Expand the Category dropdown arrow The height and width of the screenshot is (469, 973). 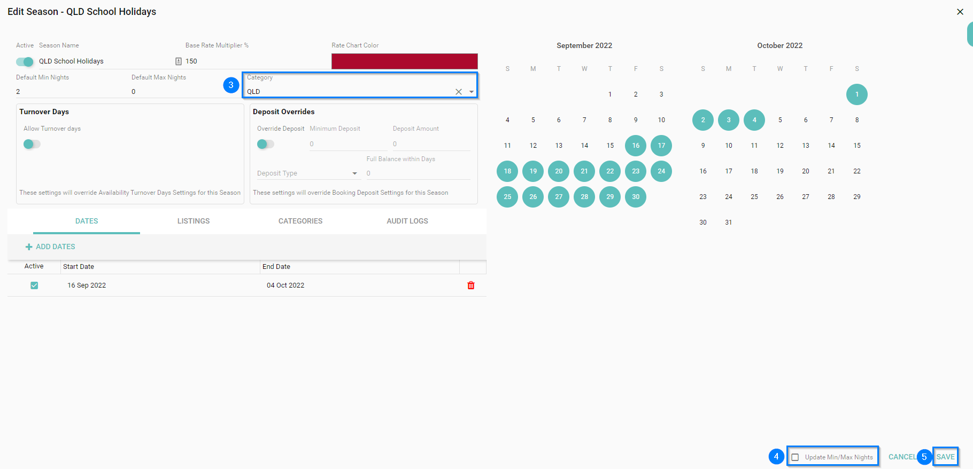point(472,92)
